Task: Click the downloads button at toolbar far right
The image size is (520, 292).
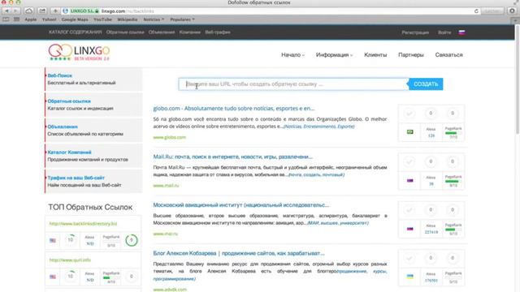Action: coord(512,11)
